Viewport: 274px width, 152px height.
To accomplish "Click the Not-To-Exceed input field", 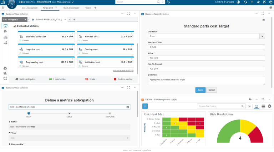I will tap(206, 68).
